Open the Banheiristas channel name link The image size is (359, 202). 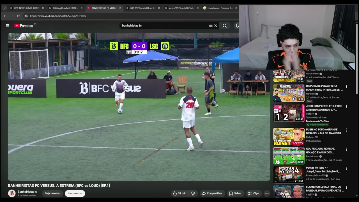(26, 192)
